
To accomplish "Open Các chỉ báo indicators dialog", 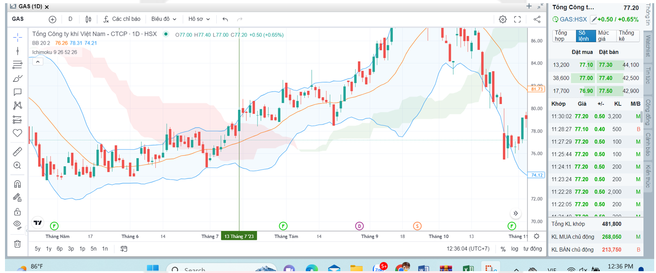I will (122, 19).
